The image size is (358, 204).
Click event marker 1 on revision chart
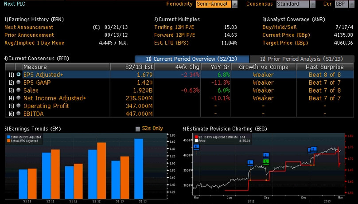[x=250, y=163]
